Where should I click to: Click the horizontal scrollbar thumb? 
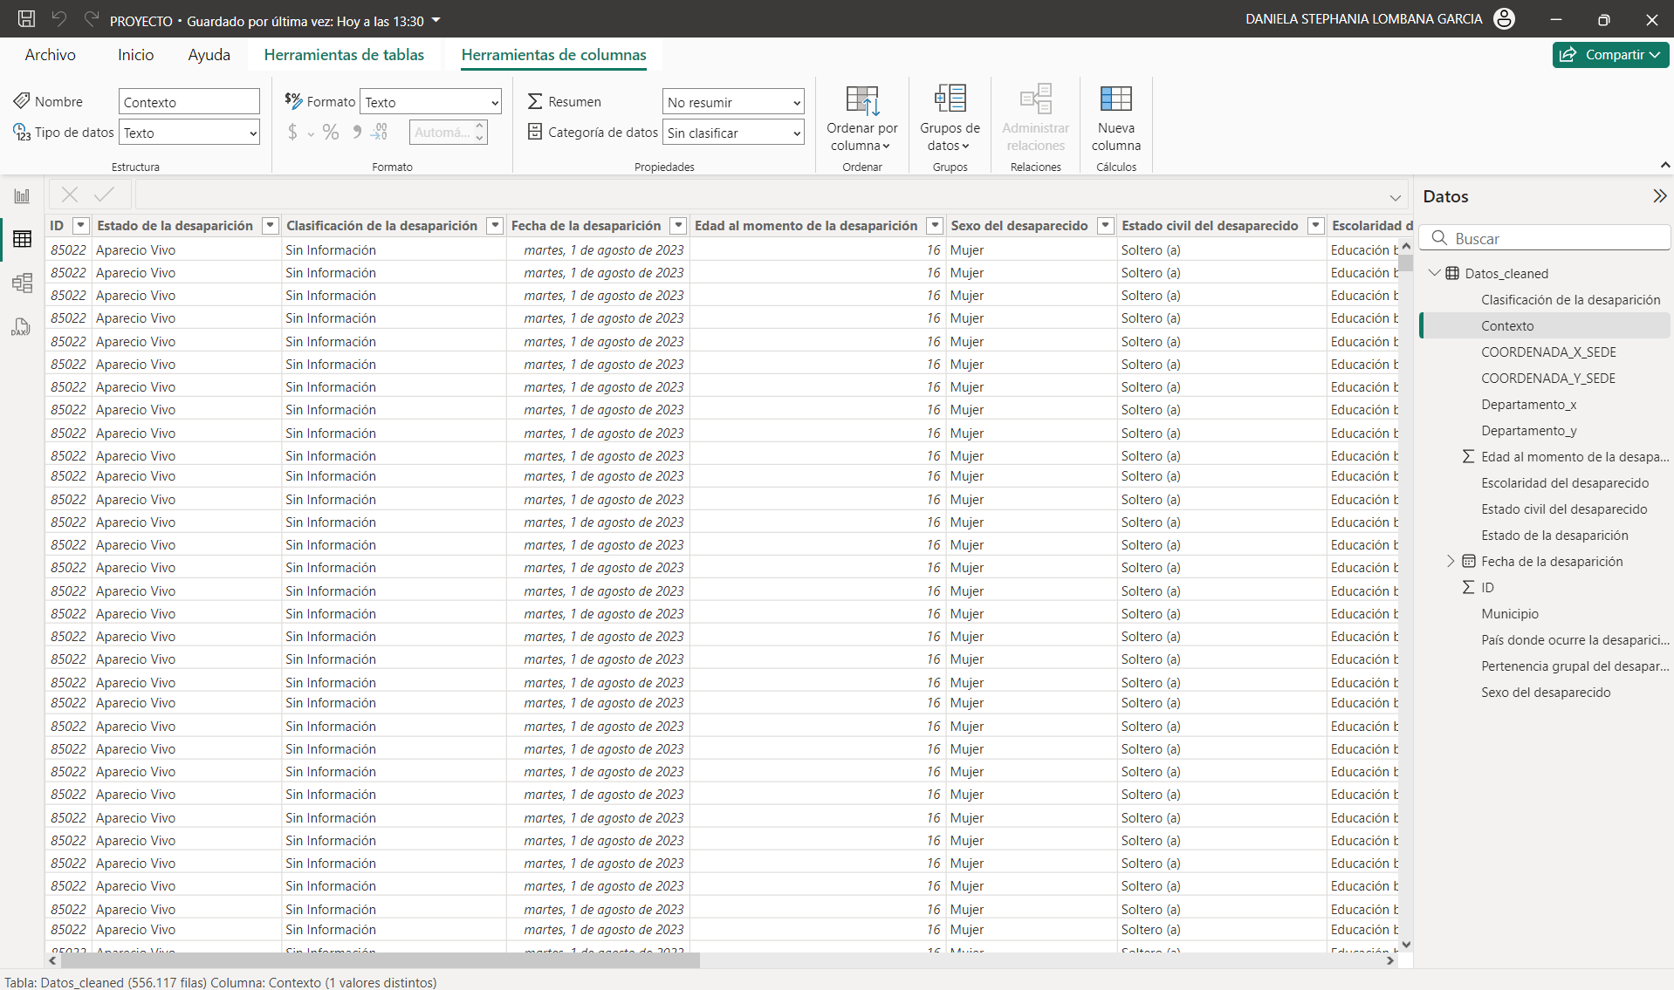click(x=380, y=960)
